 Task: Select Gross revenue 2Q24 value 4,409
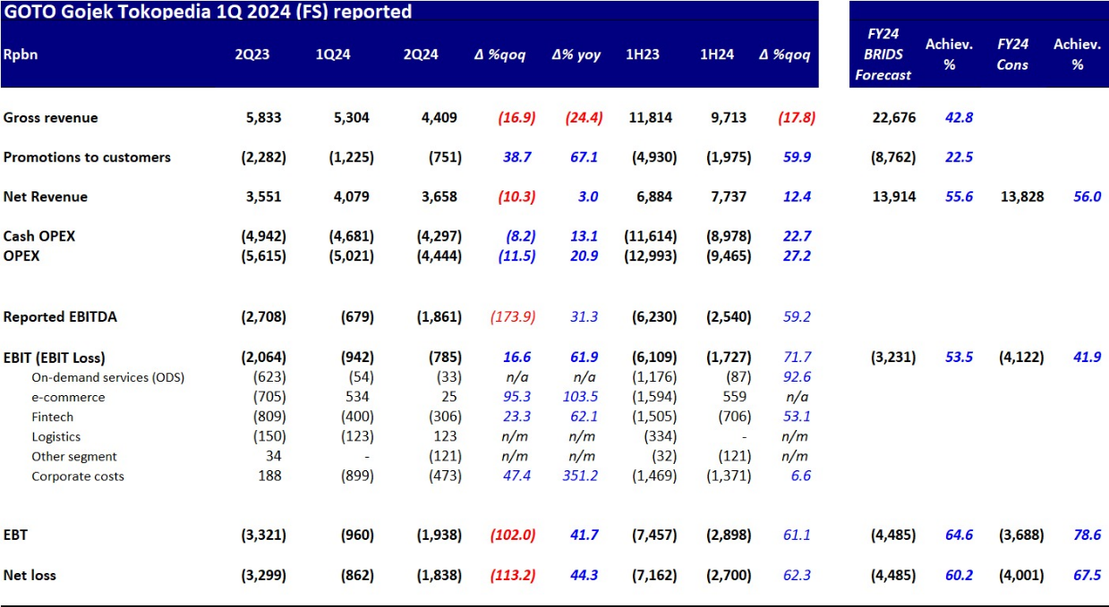coord(439,118)
